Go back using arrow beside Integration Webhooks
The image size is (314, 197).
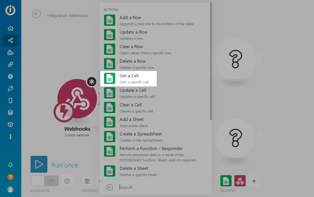pos(36,14)
